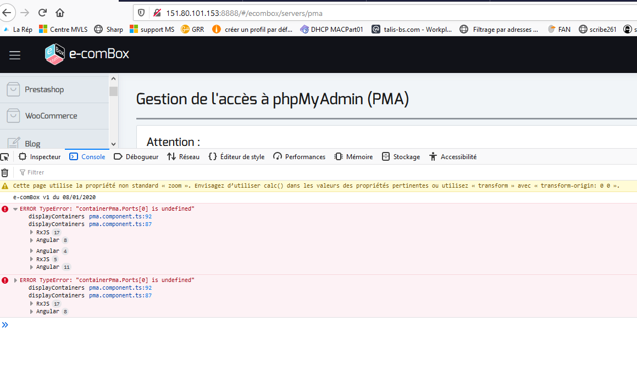Open the FAN bookmark
The width and height of the screenshot is (637, 372).
pyautogui.click(x=559, y=29)
